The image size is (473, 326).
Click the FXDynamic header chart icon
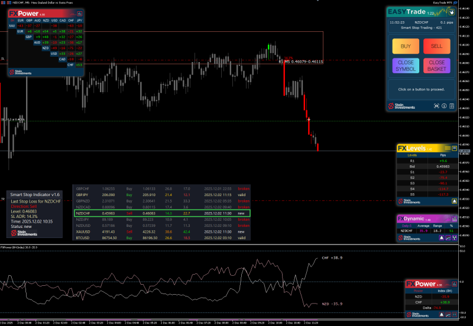454,219
